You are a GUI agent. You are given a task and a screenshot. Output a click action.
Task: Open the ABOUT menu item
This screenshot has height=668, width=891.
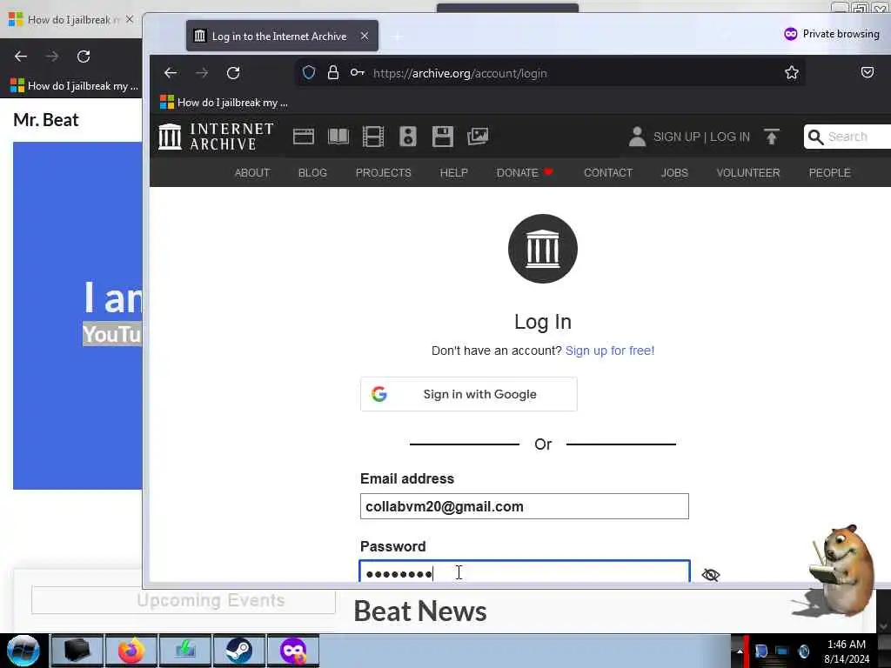click(x=252, y=173)
